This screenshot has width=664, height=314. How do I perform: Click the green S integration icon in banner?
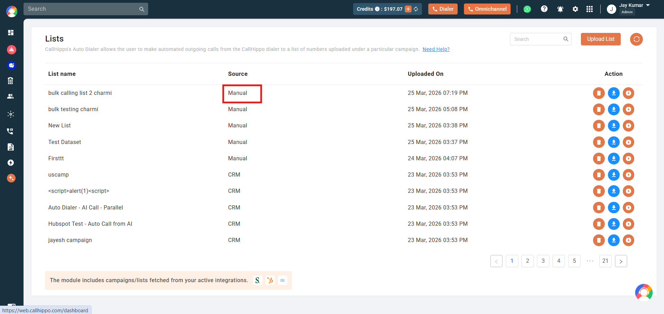coord(258,280)
